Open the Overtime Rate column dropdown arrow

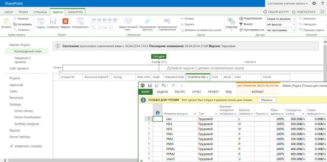tap(207, 77)
